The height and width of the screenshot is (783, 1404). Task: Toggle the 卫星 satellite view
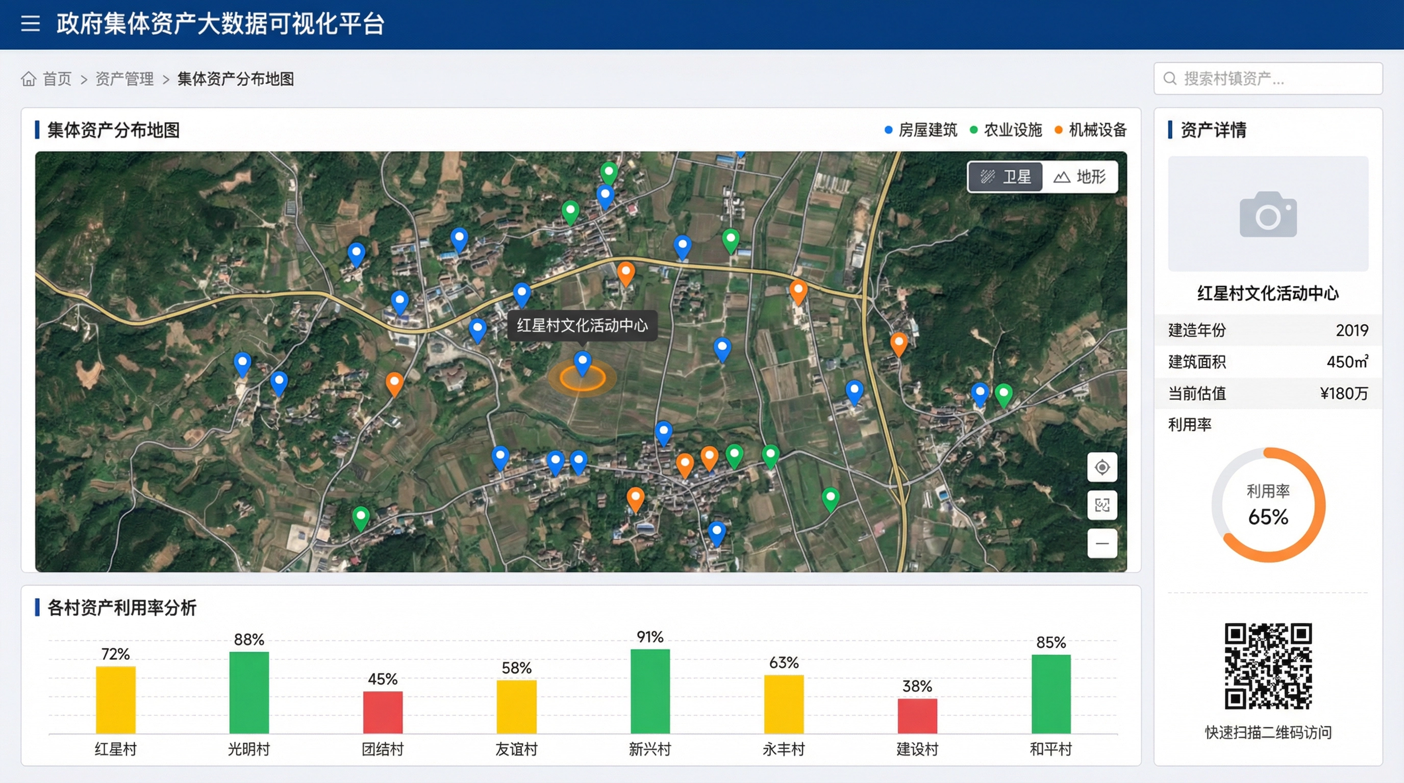(1006, 176)
